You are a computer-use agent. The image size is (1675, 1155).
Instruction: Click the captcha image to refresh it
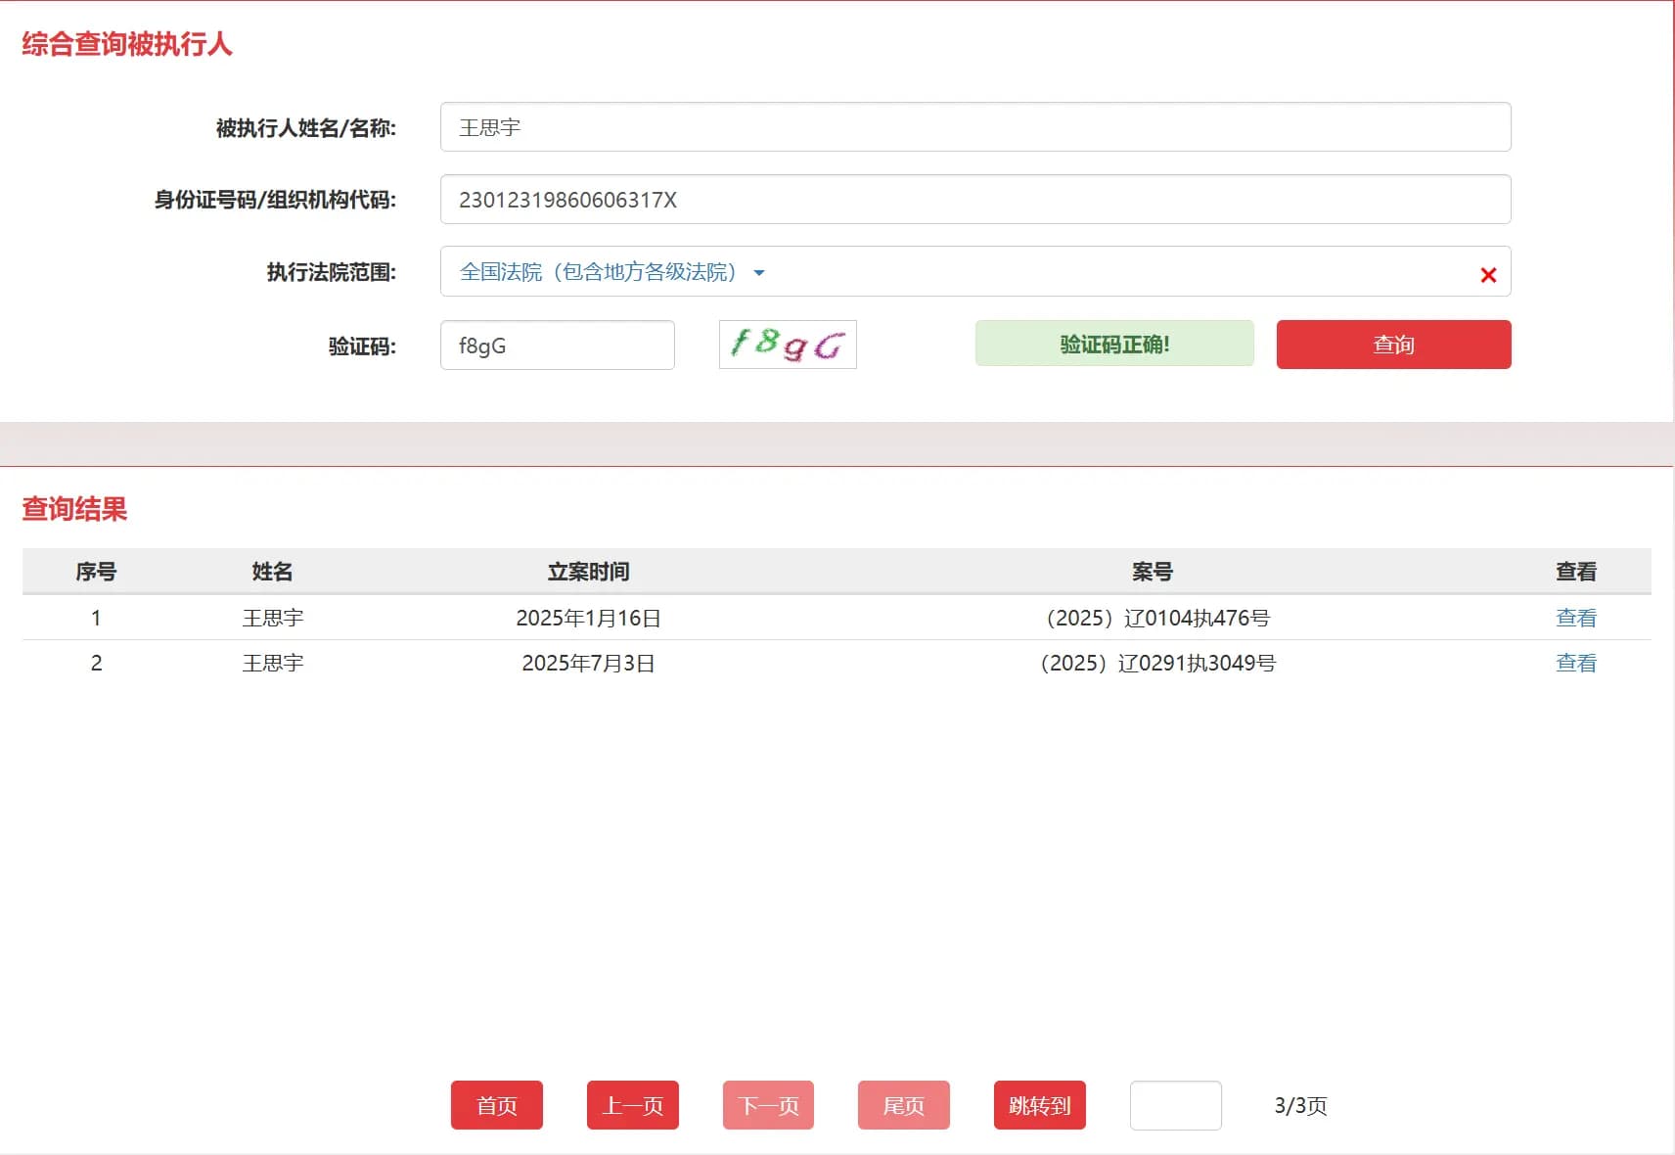click(788, 345)
